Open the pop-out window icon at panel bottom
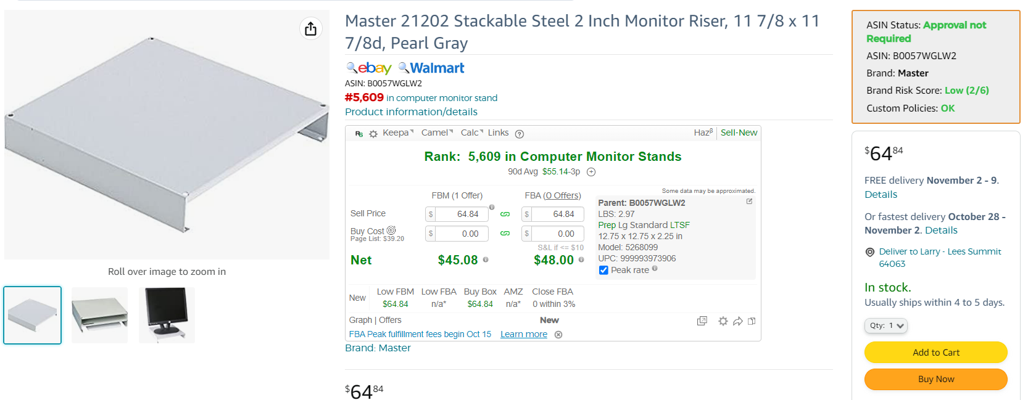The height and width of the screenshot is (400, 1028). tap(702, 321)
